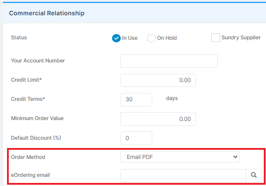Click the Credit Terms field showing 30
266x186 pixels.
point(136,100)
